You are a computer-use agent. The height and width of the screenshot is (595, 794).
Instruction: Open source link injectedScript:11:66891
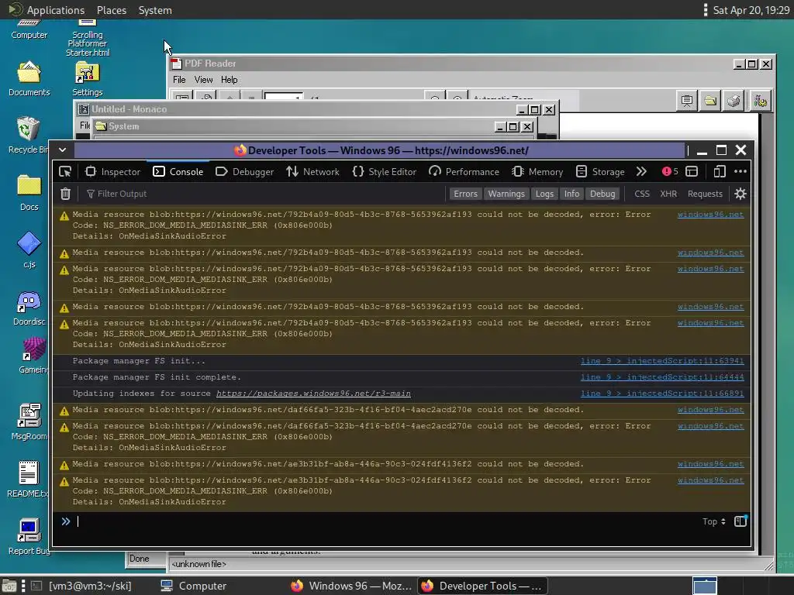tap(662, 393)
